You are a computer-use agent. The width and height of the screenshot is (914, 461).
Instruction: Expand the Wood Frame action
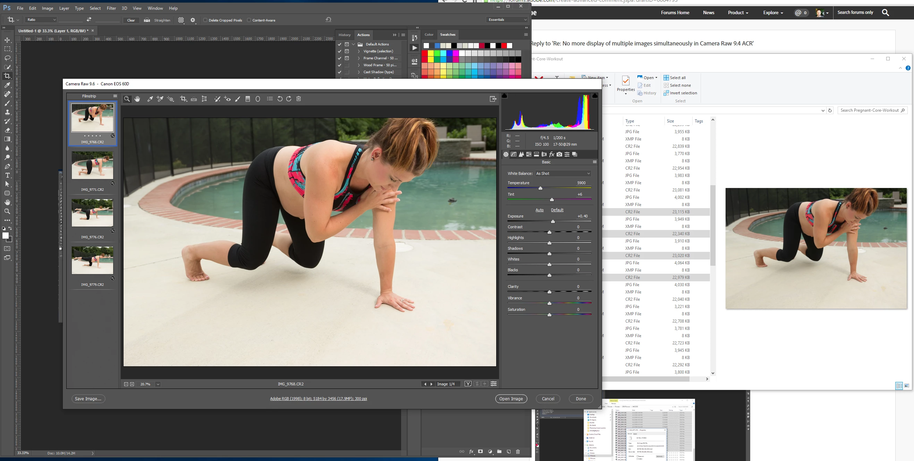pos(359,65)
